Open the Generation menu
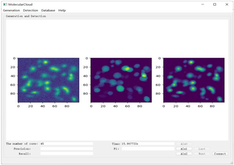 (11, 10)
